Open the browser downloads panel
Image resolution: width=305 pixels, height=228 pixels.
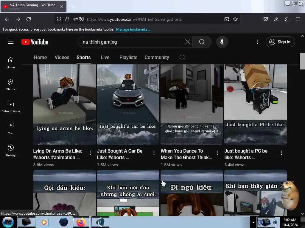276,19
